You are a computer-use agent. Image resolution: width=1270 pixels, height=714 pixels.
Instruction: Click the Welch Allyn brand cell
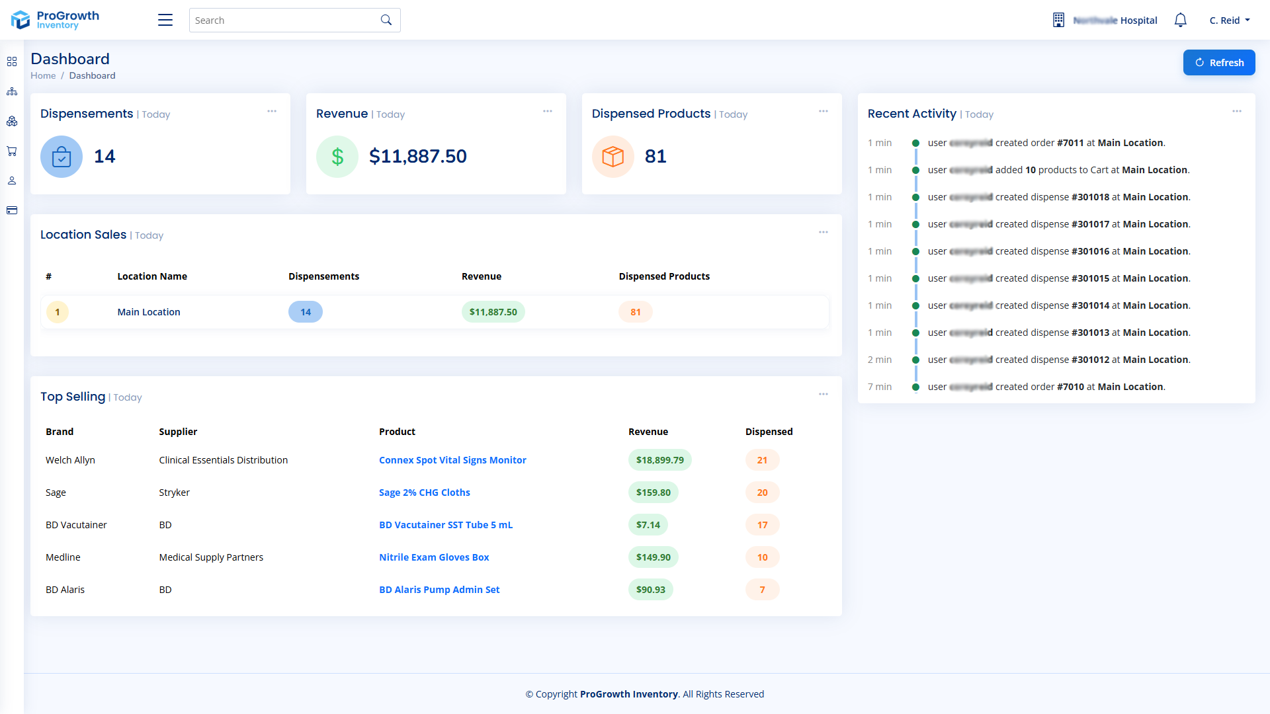[x=70, y=460]
